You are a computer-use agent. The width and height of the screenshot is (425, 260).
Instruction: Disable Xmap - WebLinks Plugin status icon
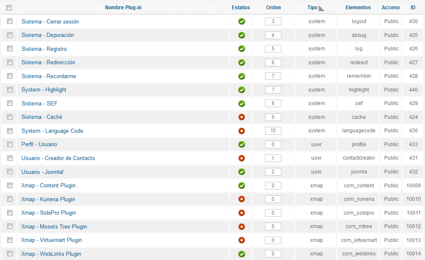click(x=241, y=254)
